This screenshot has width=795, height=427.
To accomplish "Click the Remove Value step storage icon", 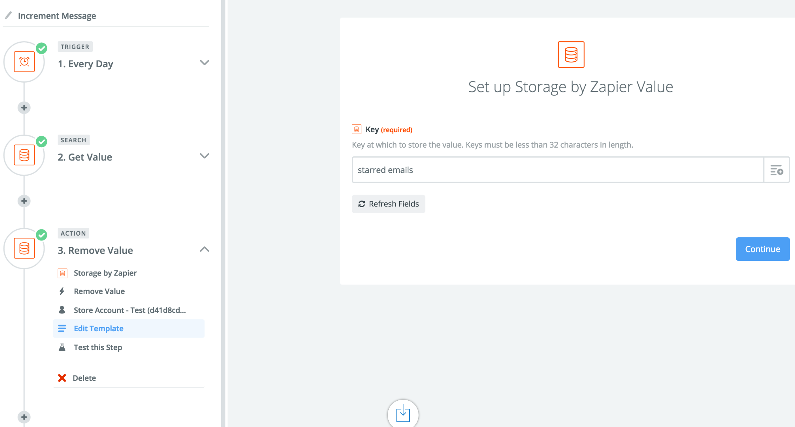I will (x=24, y=248).
